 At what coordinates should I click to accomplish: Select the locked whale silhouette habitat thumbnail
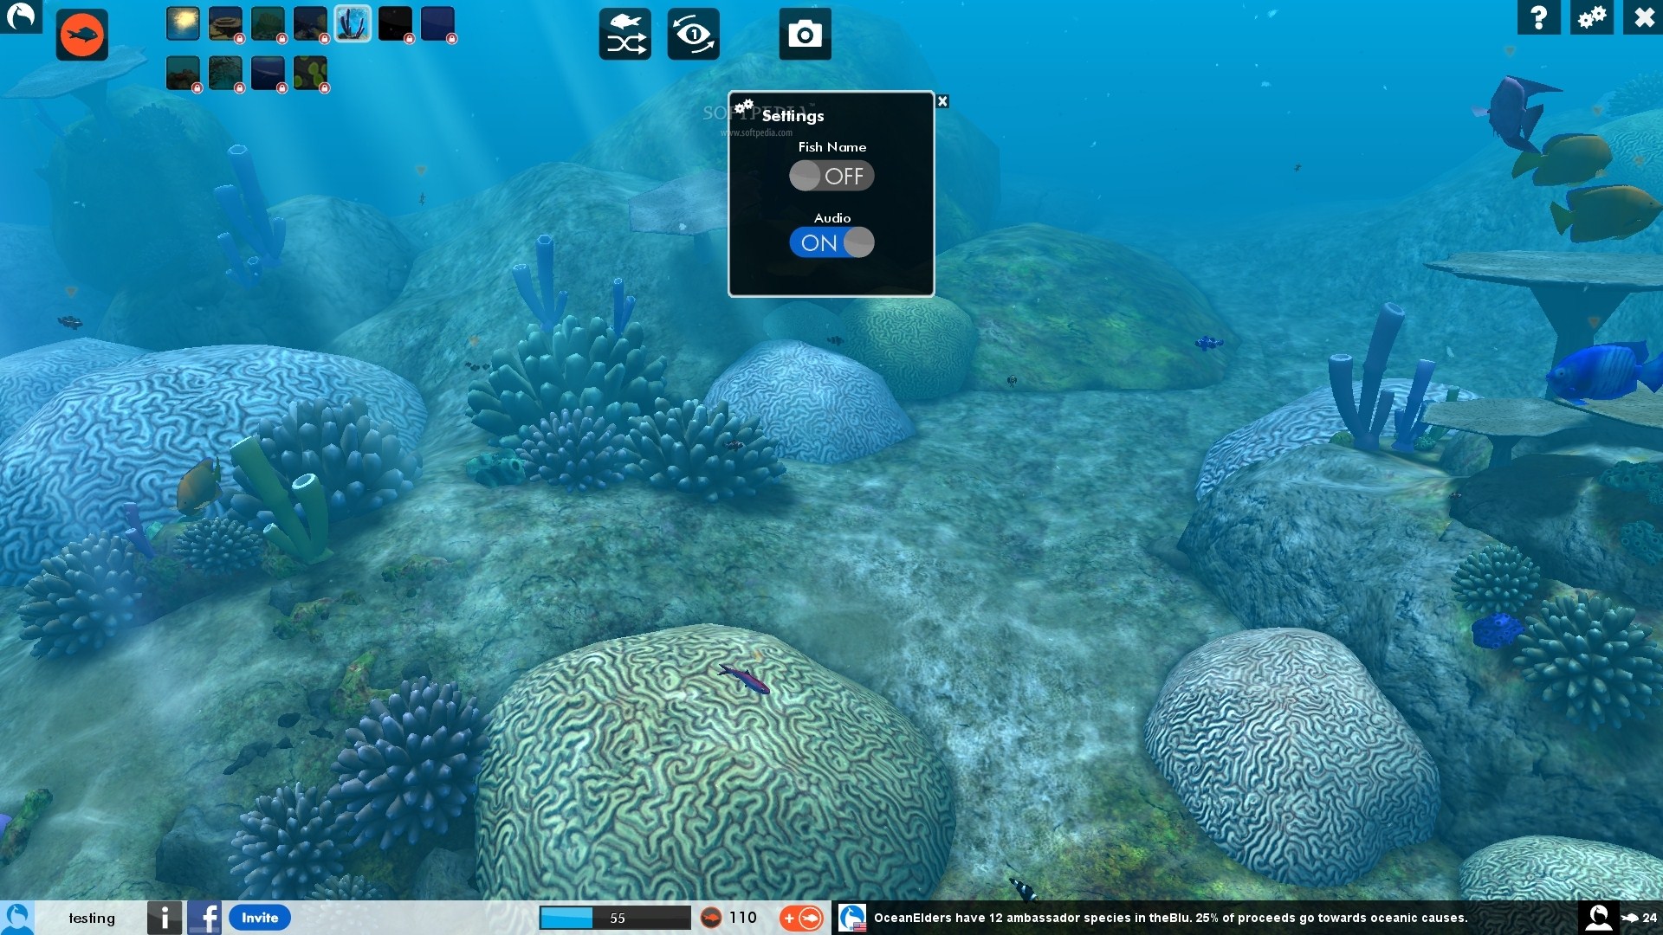click(268, 74)
